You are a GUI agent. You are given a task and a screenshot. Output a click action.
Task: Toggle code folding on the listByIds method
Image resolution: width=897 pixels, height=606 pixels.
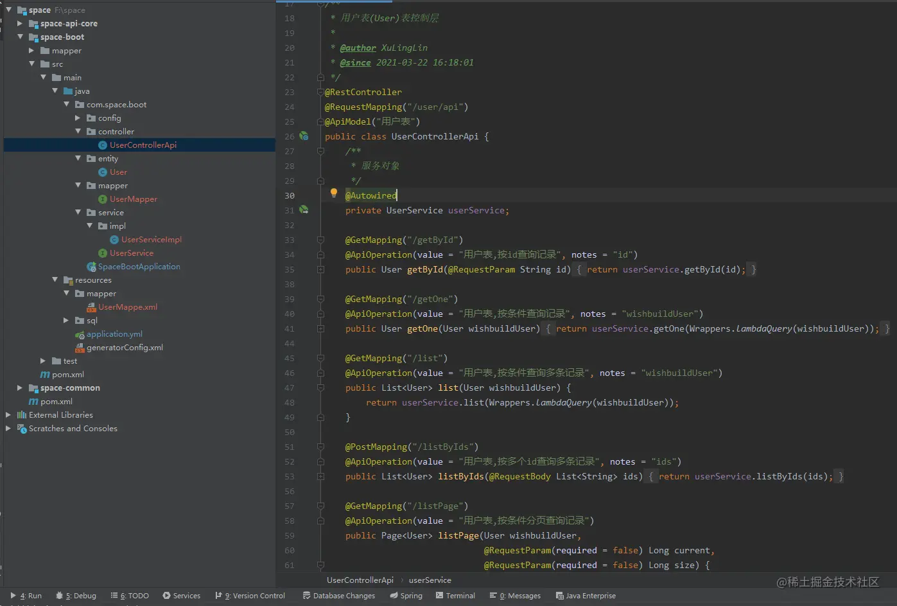coord(320,477)
